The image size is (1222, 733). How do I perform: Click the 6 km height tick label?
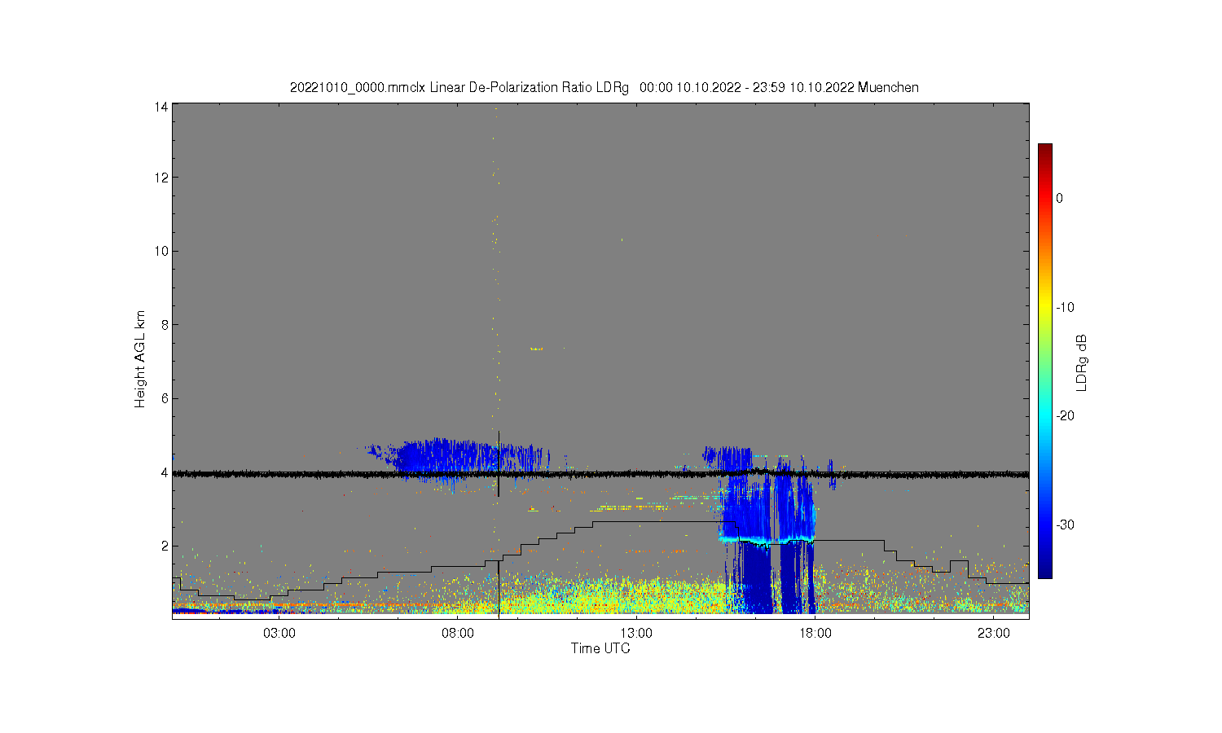pyautogui.click(x=165, y=398)
